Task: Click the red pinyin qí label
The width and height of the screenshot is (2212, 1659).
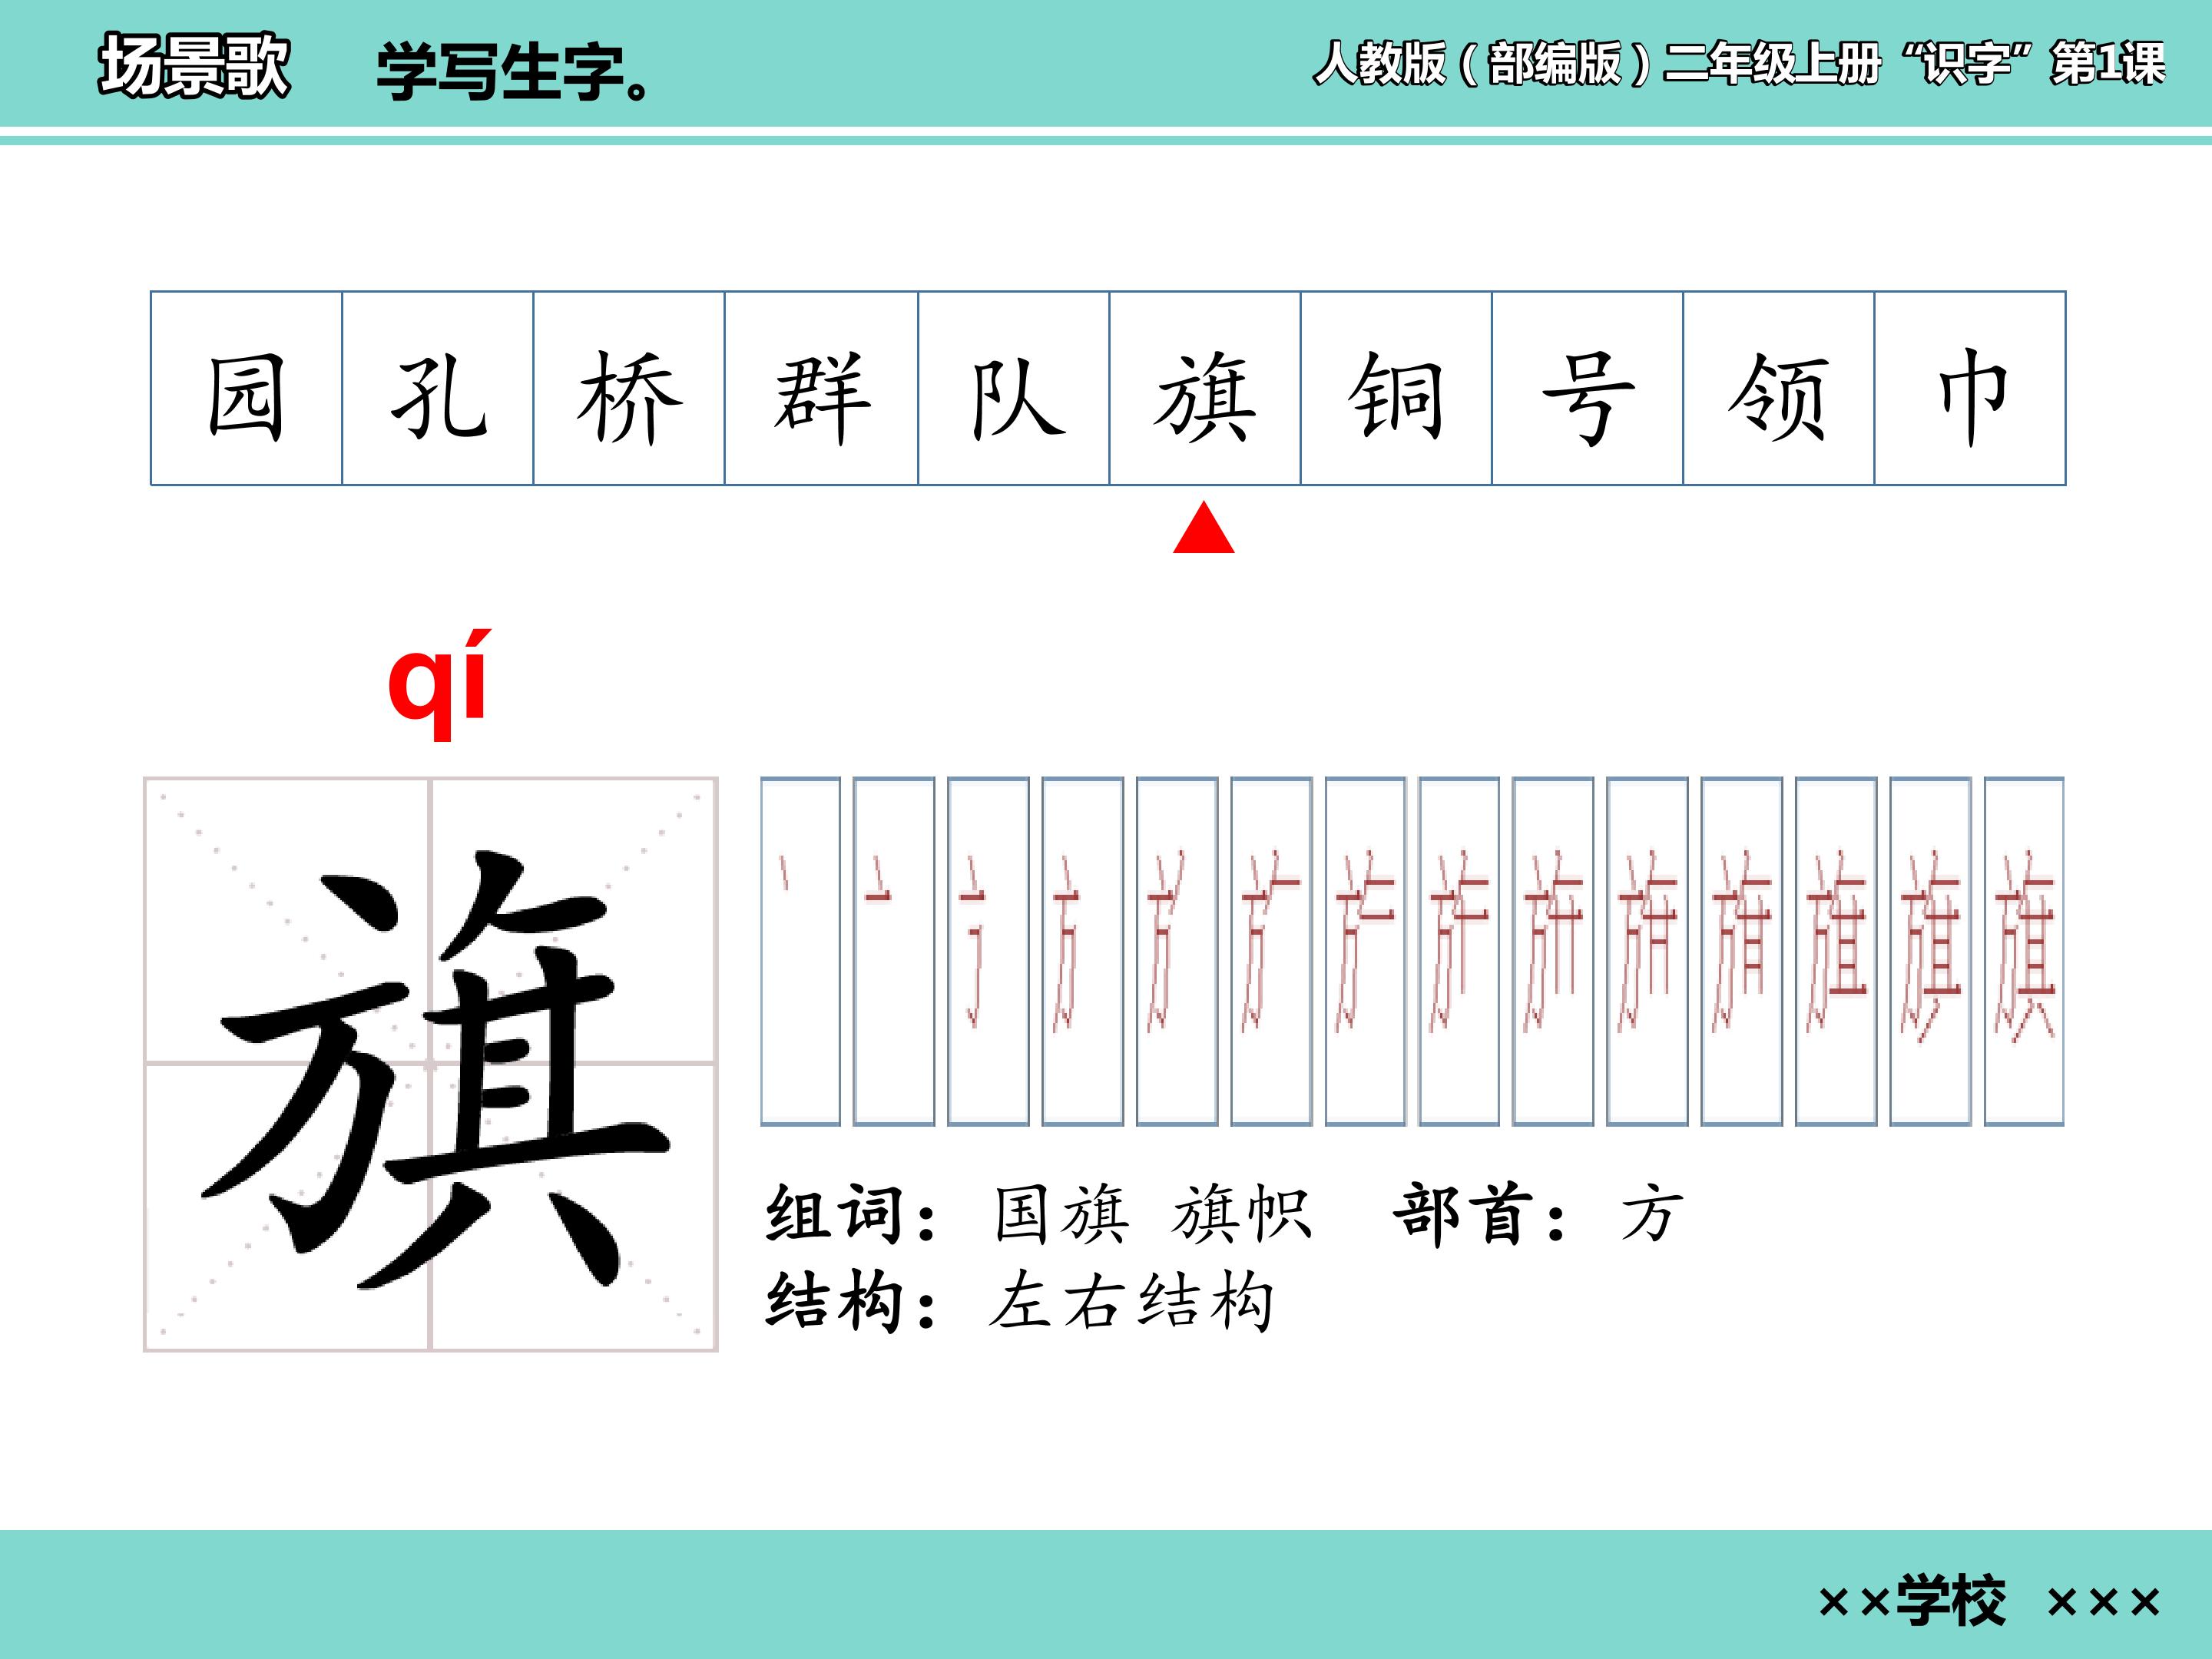Action: pyautogui.click(x=439, y=684)
